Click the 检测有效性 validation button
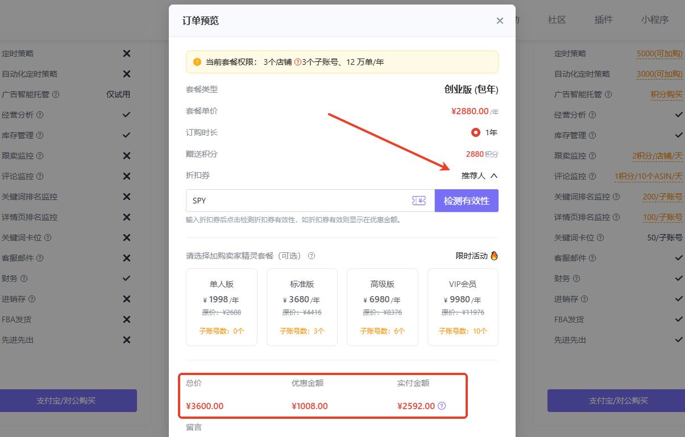 point(467,201)
